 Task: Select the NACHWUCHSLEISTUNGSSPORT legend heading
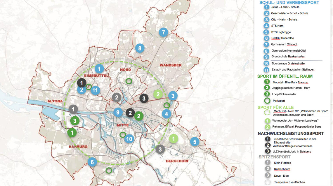click(x=291, y=134)
